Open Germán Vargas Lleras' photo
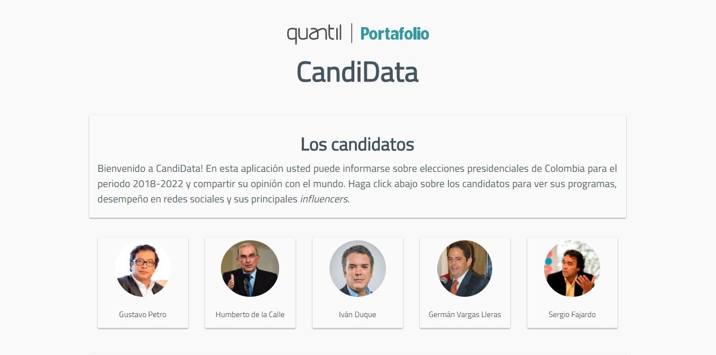 [x=465, y=269]
